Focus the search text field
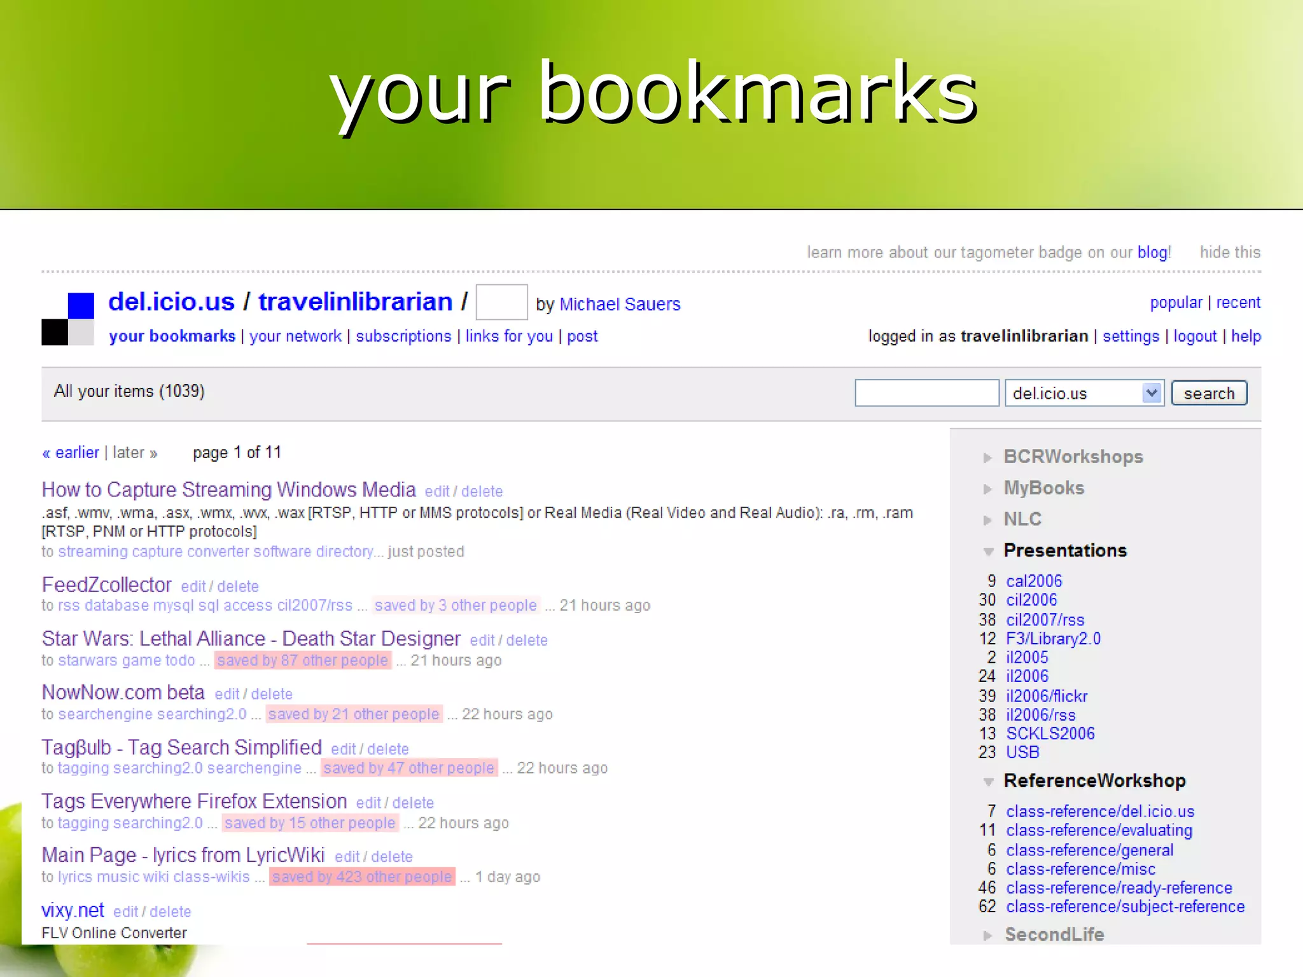Screen dimensions: 1303x977 click(927, 393)
